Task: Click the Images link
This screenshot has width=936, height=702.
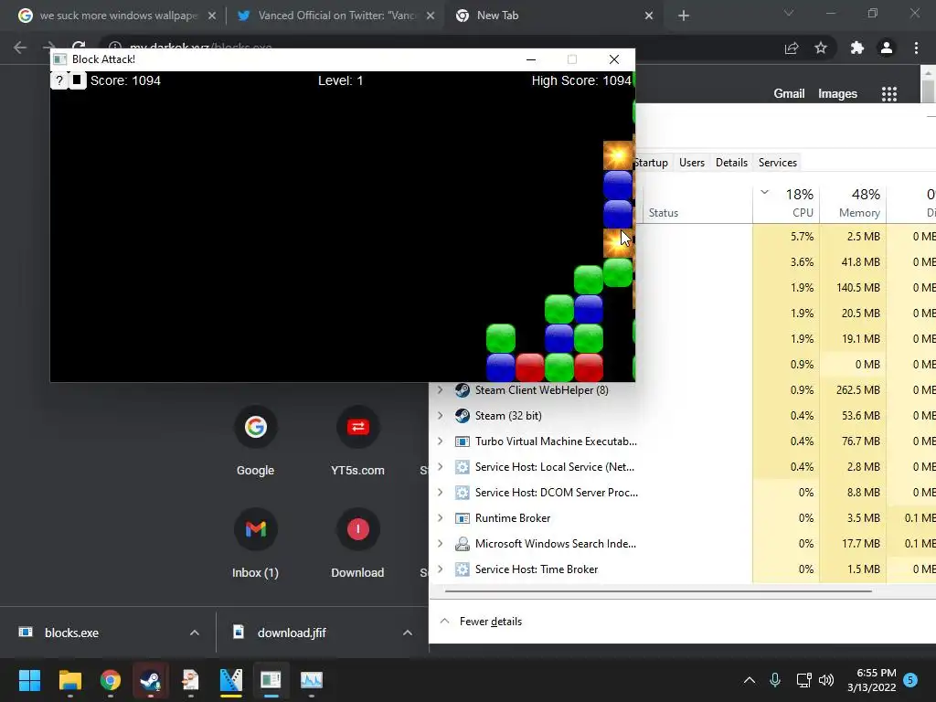Action: click(x=837, y=94)
